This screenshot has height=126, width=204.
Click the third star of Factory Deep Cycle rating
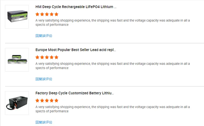47,100
